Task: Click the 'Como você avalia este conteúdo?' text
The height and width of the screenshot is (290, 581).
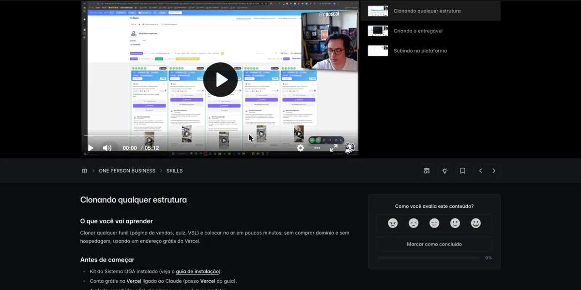Action: pyautogui.click(x=434, y=206)
